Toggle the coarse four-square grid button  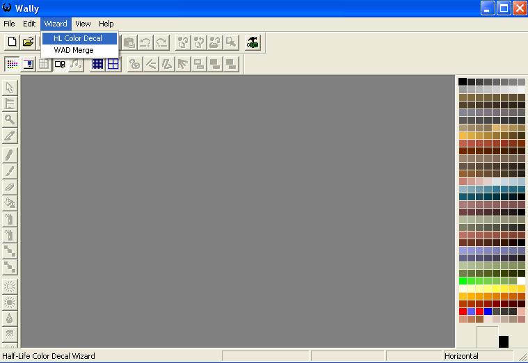point(113,64)
